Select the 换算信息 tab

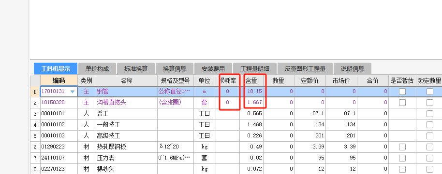(175, 68)
